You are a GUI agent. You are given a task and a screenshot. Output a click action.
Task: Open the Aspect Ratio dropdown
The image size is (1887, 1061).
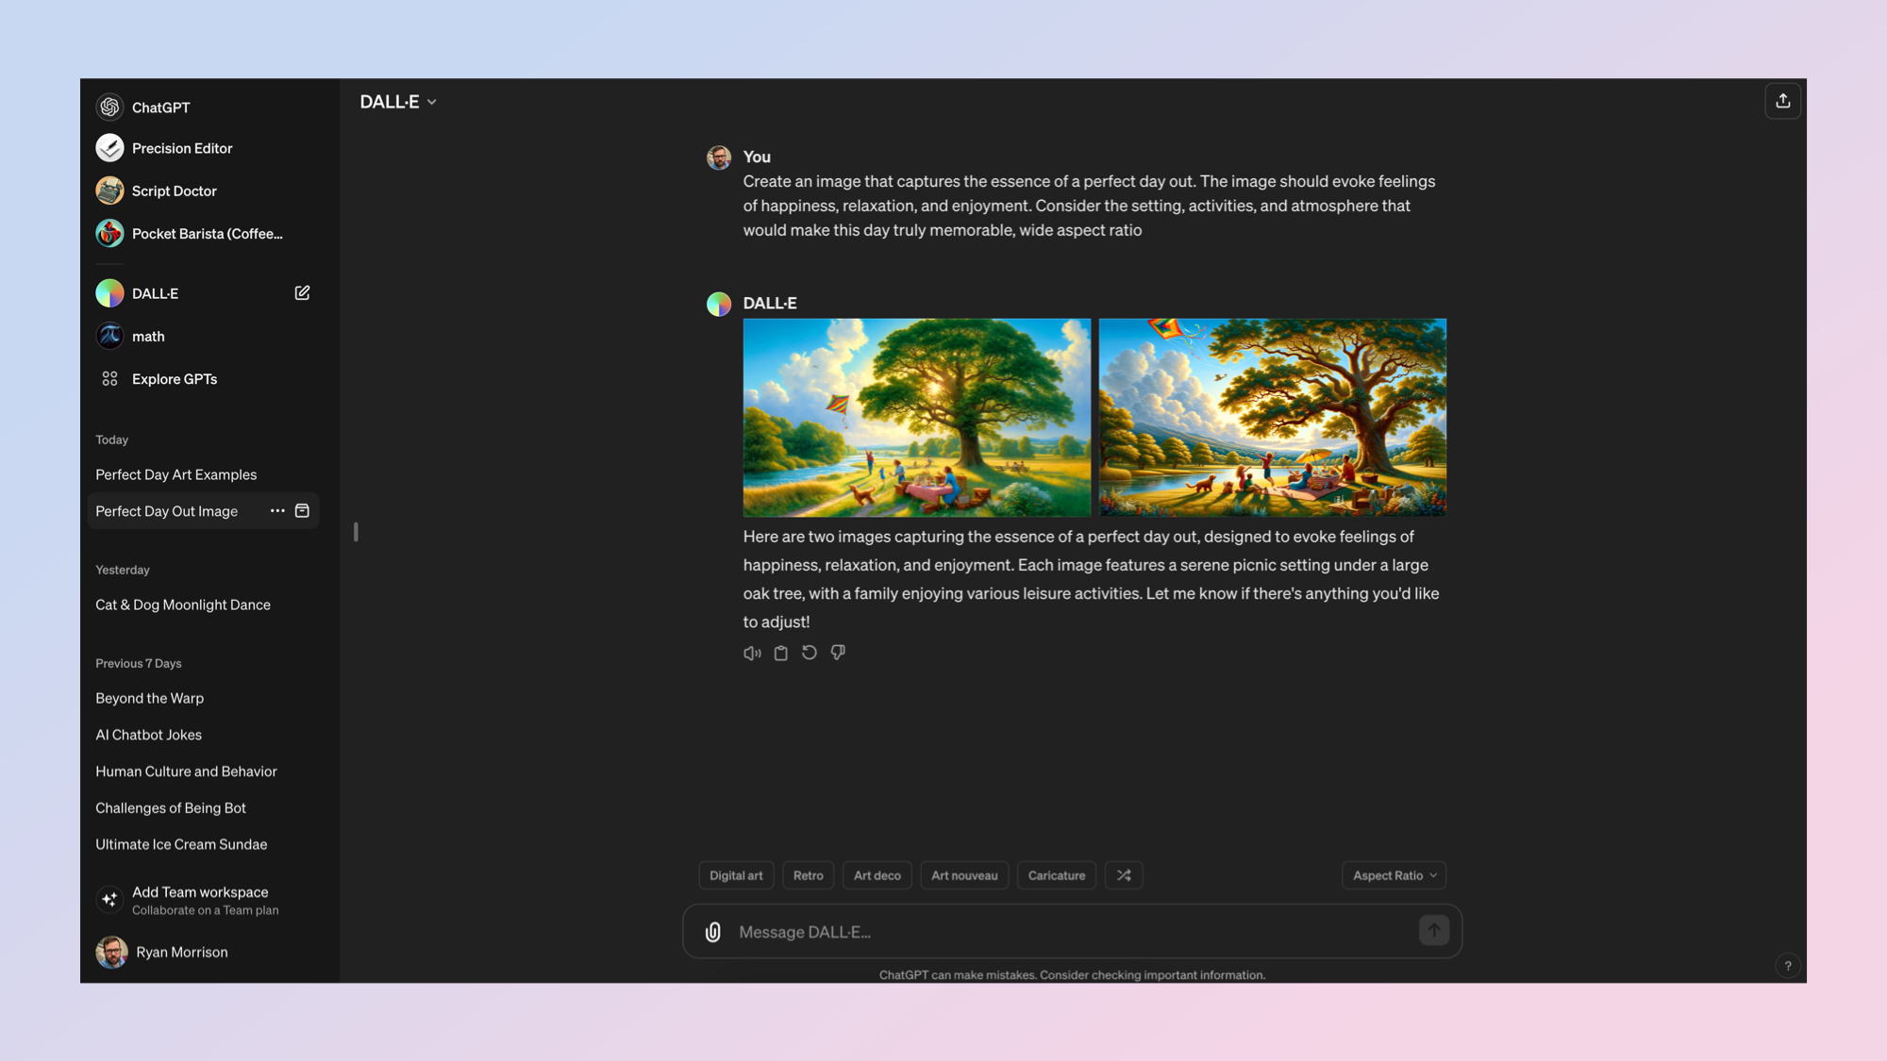(1394, 875)
